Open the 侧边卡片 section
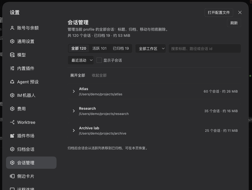Viewport: 252px width, 190px height. 31,176
